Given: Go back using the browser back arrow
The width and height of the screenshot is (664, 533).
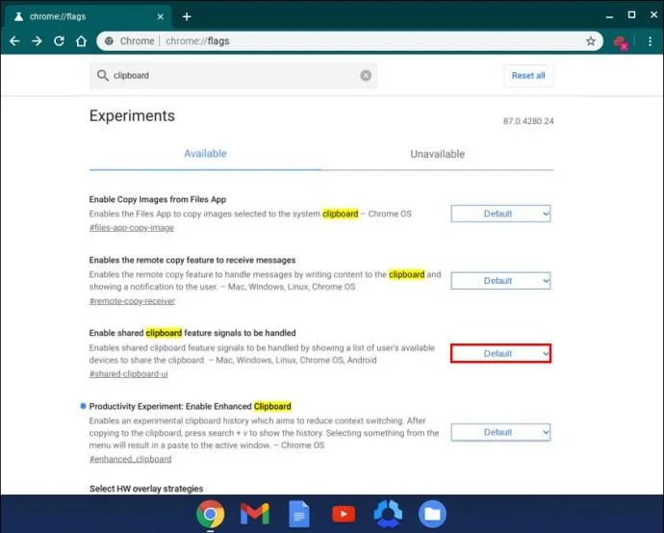Looking at the screenshot, I should tap(14, 41).
